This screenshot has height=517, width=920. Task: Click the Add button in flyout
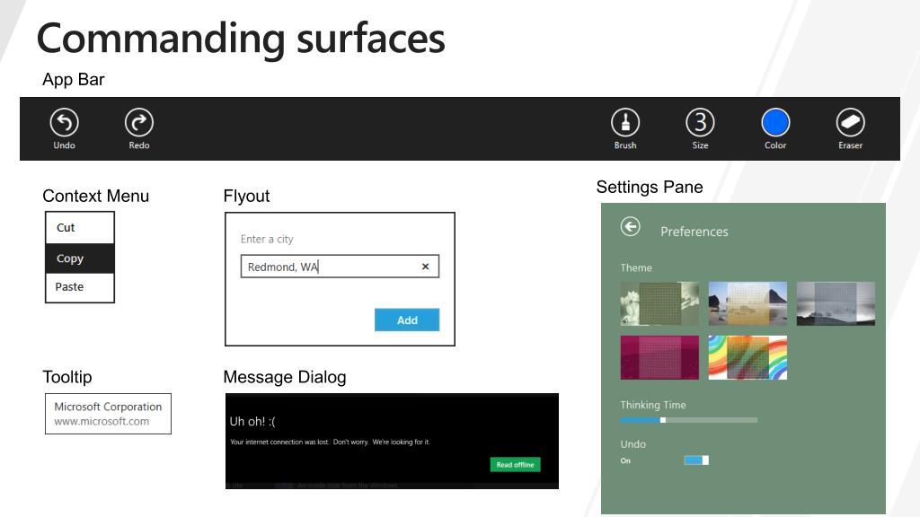pos(407,320)
